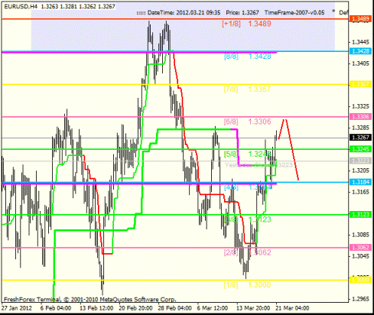Select the [2/8] pink level label

[231, 252]
